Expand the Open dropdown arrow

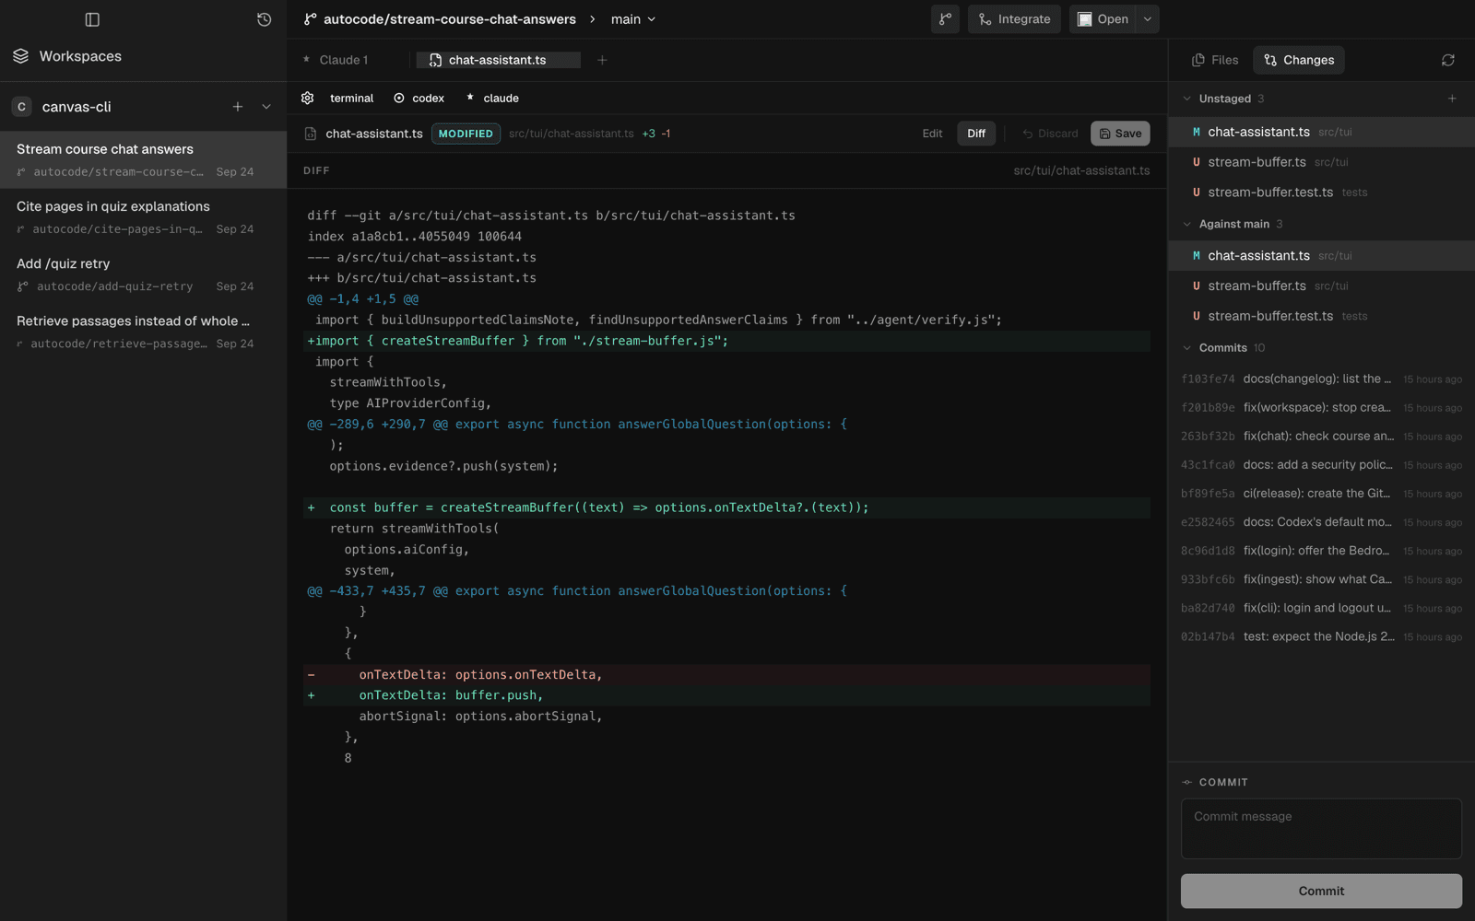click(1148, 19)
